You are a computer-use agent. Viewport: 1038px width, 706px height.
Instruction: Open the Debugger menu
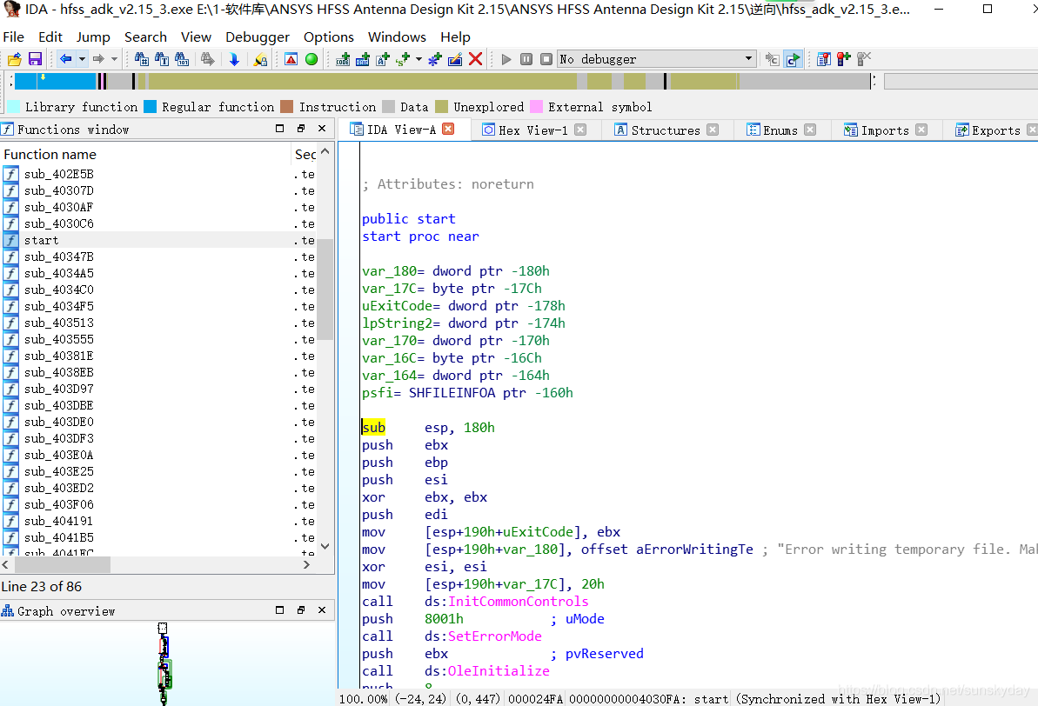(258, 37)
